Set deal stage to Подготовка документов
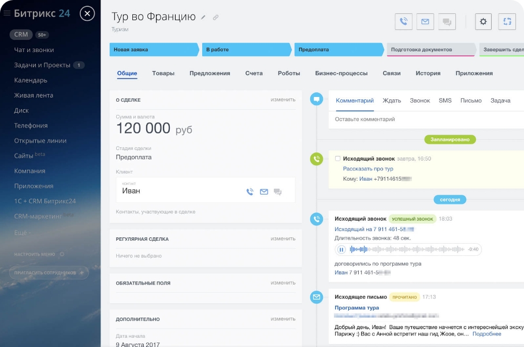 (430, 50)
